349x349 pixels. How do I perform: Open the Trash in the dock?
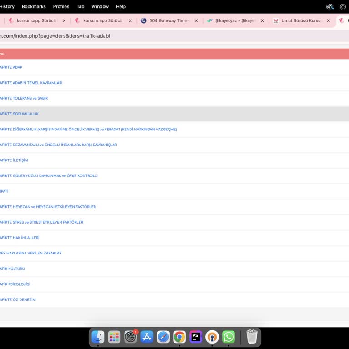(252, 337)
